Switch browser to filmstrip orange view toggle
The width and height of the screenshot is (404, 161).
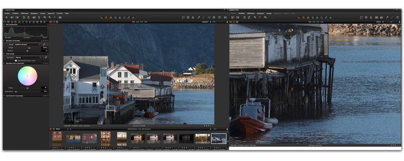pyautogui.click(x=50, y=129)
